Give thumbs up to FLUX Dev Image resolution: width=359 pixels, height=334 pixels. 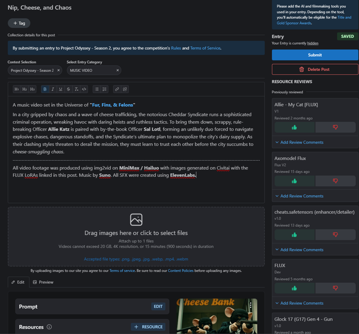[x=294, y=288]
